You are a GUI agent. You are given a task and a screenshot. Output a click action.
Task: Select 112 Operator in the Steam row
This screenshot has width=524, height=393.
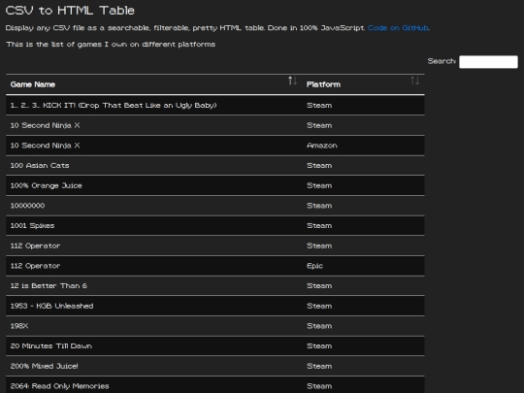coord(215,246)
